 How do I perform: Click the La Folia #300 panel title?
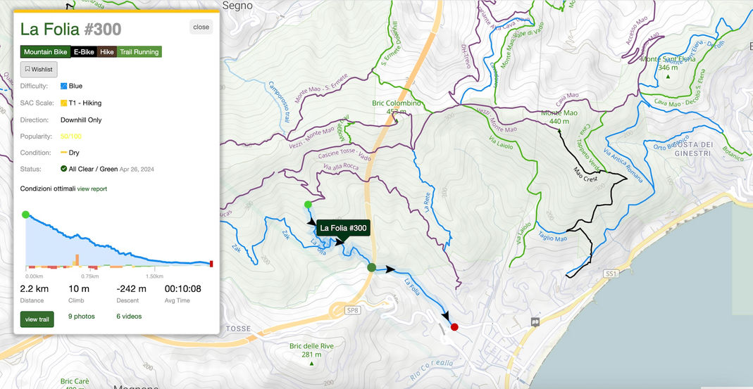70,30
